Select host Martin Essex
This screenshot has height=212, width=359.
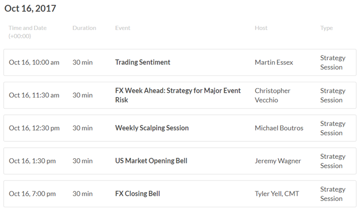[274, 62]
